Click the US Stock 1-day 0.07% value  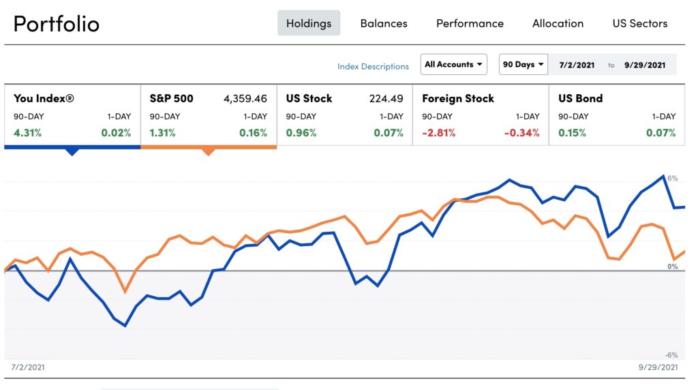[x=388, y=133]
